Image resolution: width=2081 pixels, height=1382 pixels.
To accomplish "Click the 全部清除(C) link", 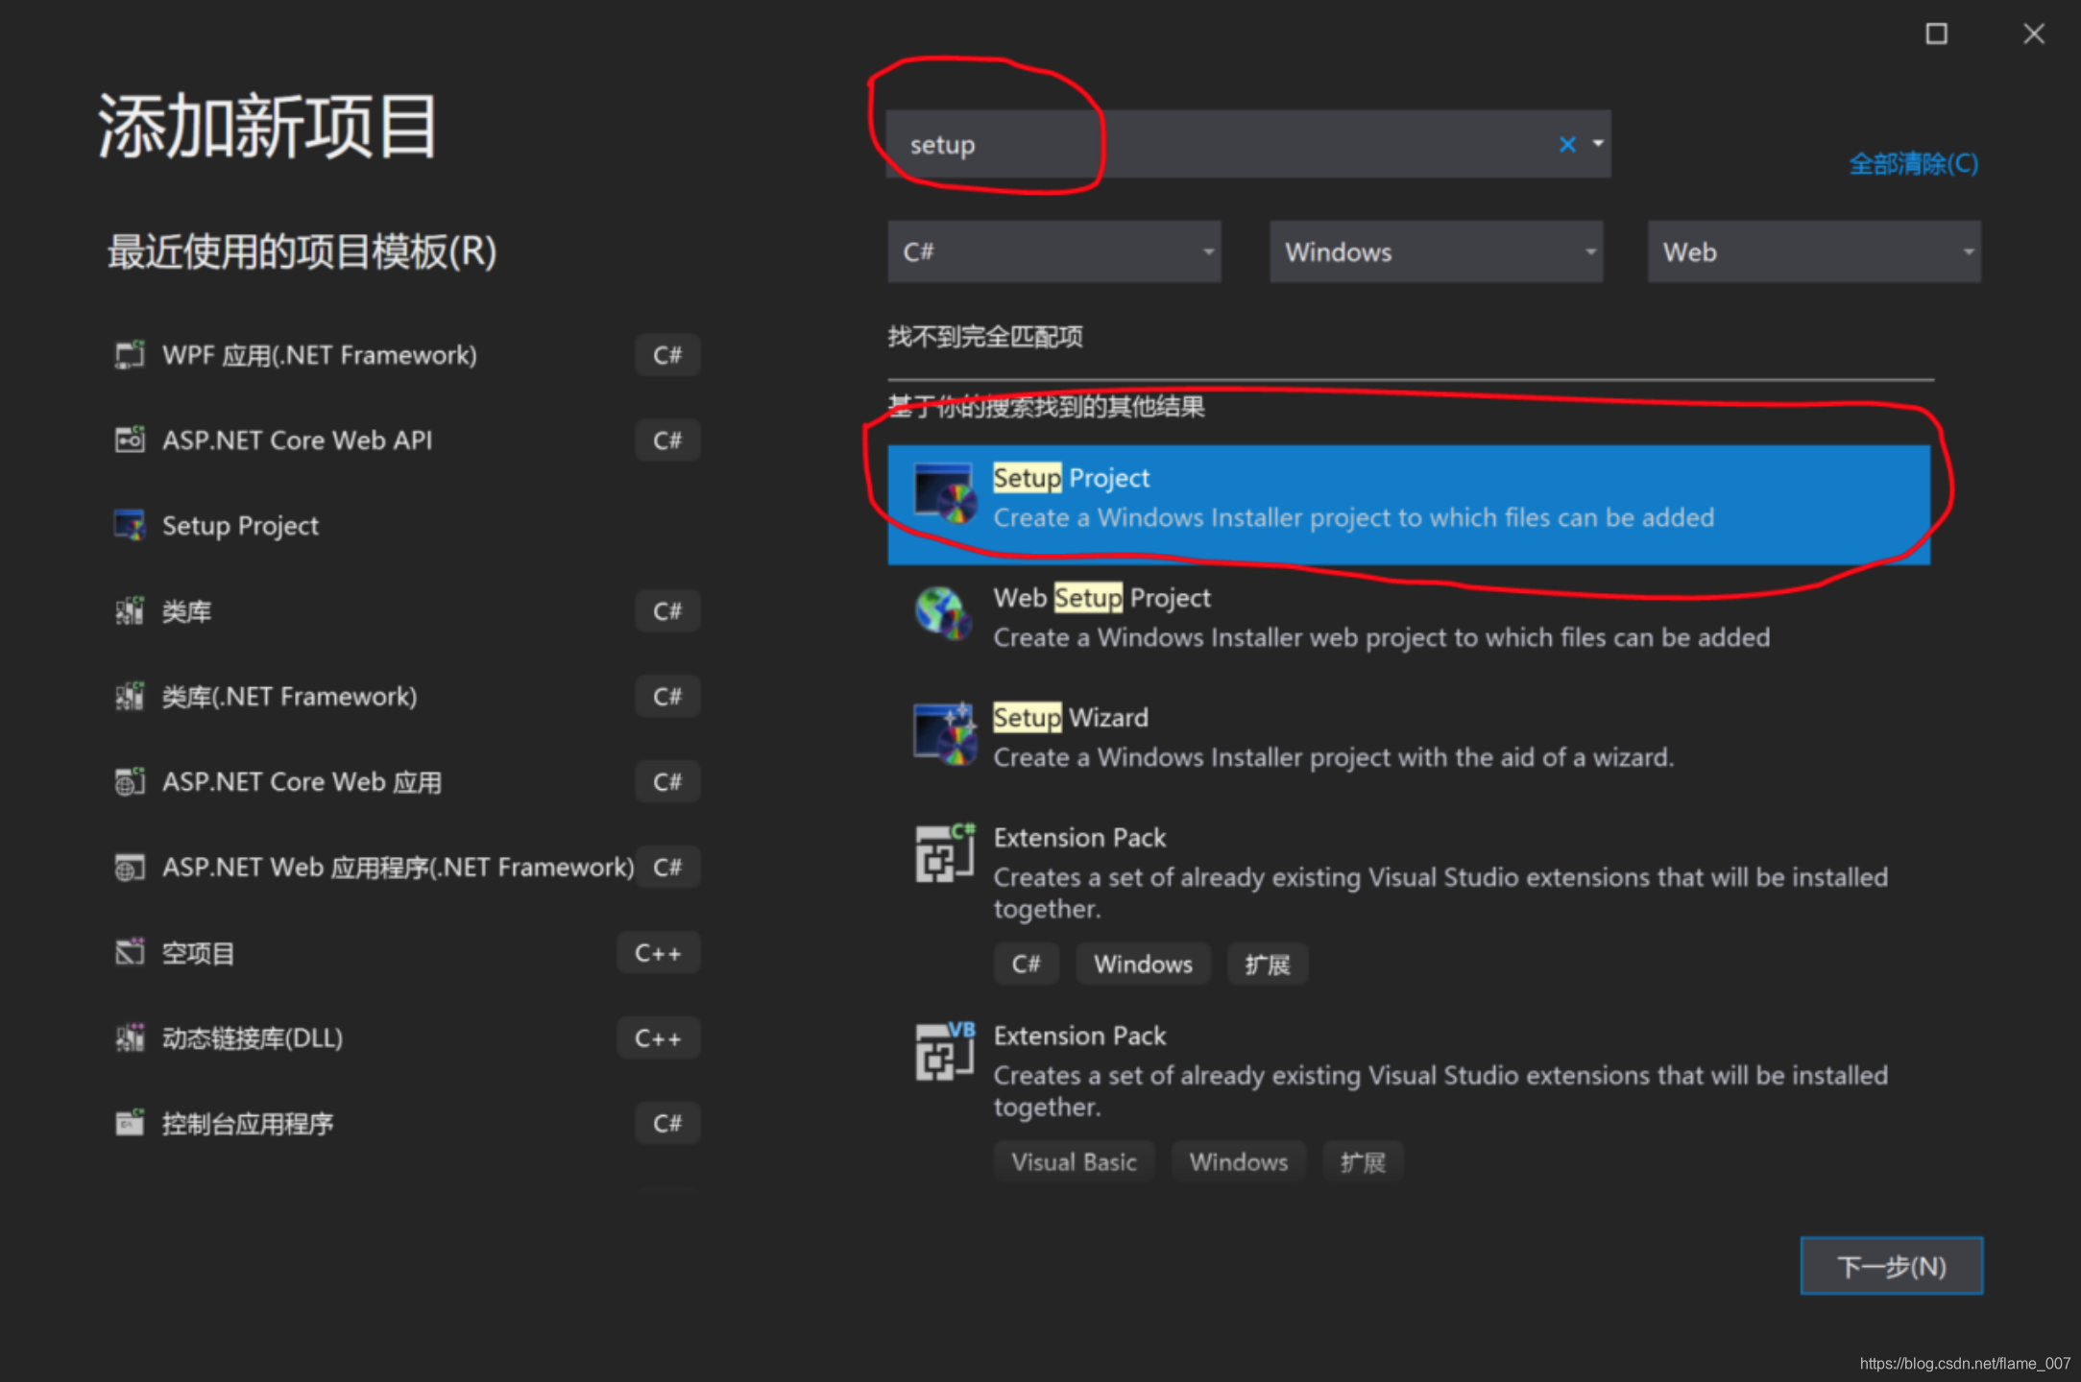I will pos(1912,164).
